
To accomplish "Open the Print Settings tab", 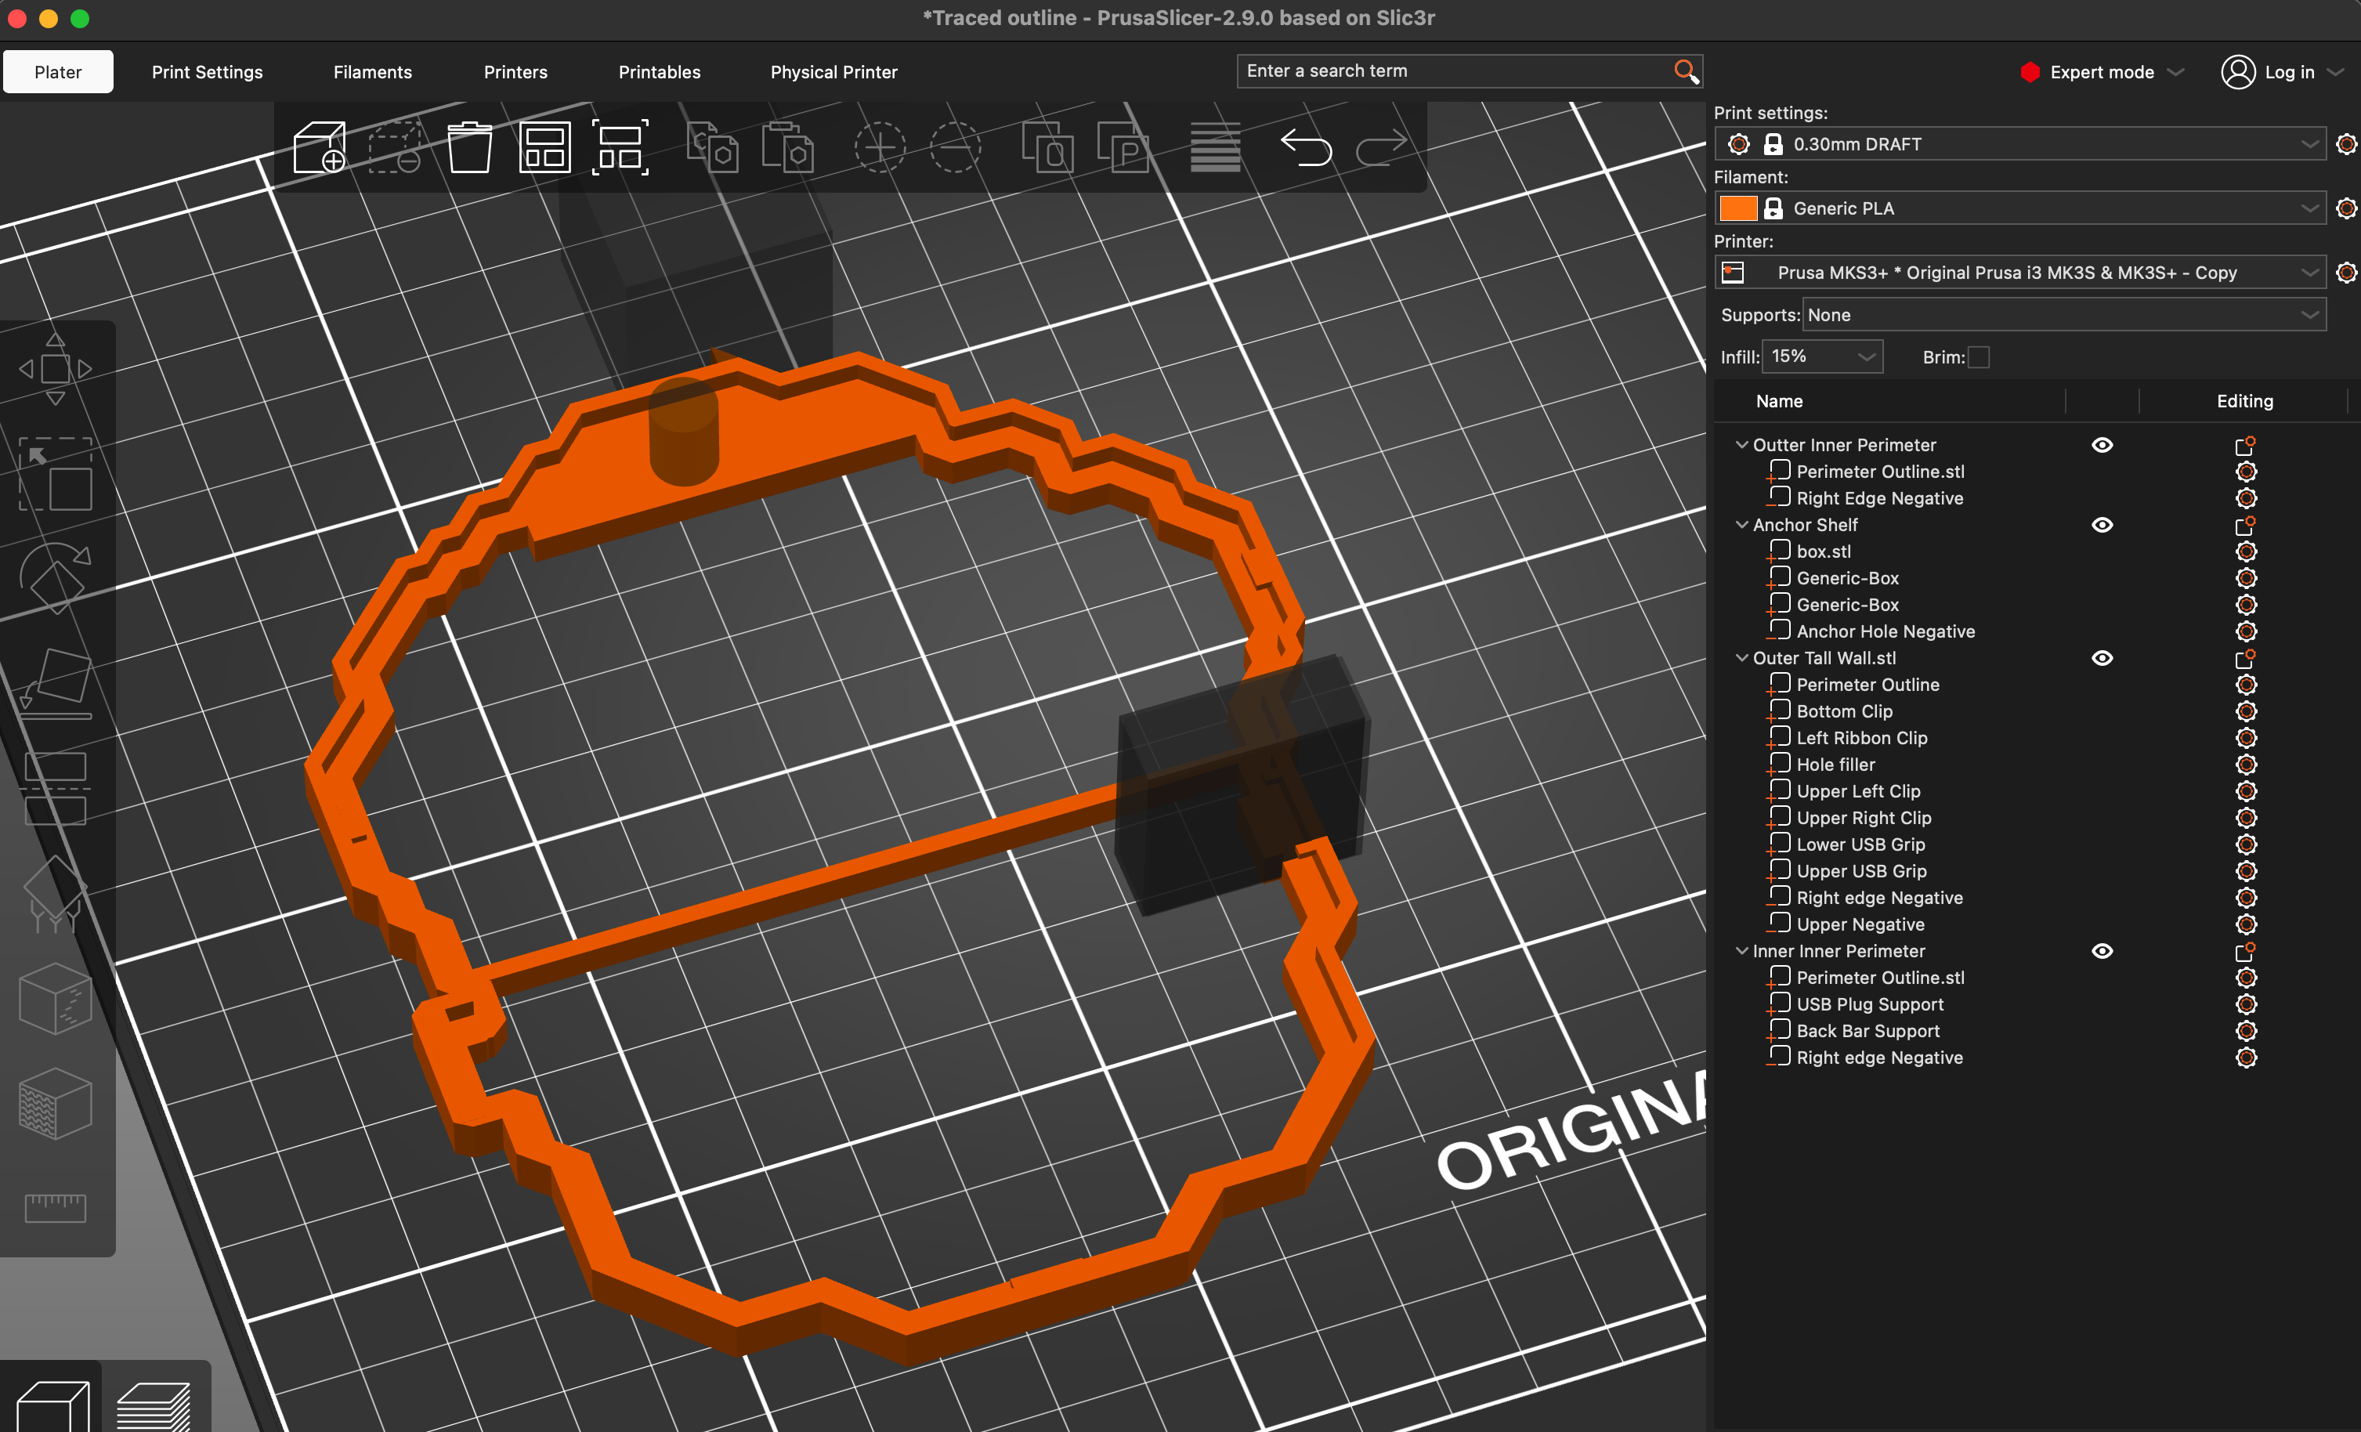I will coord(207,73).
